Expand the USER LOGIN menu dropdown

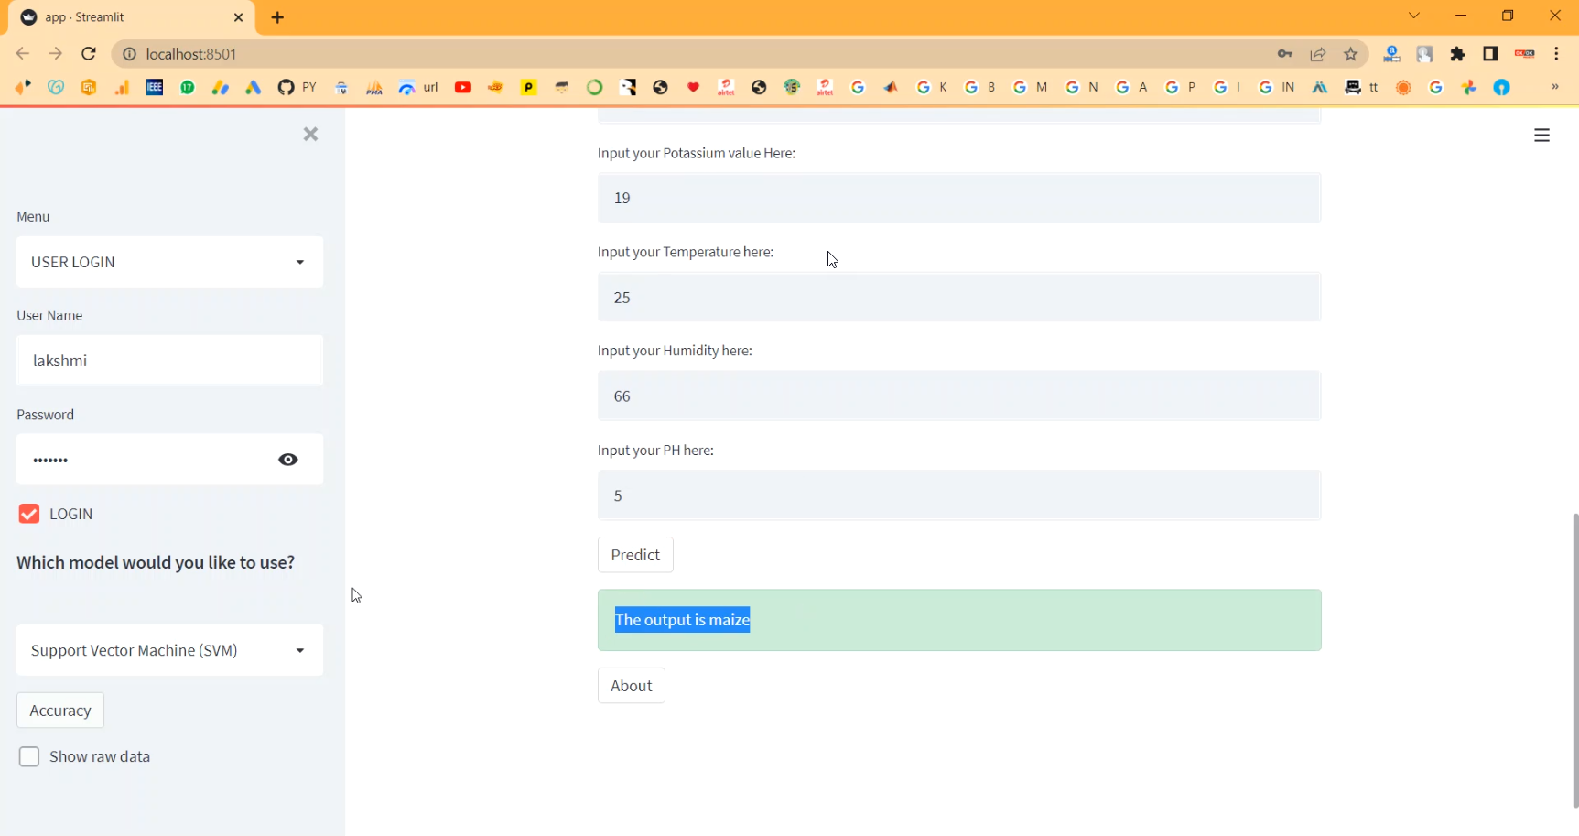tap(169, 262)
